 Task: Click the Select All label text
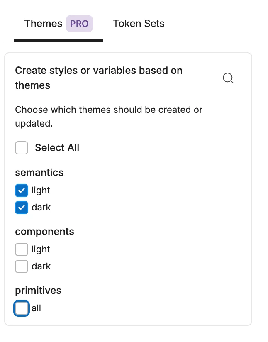point(57,148)
